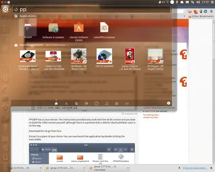Open the 'formatting help' link
The width and height of the screenshot is (215, 172).
[x=151, y=115]
